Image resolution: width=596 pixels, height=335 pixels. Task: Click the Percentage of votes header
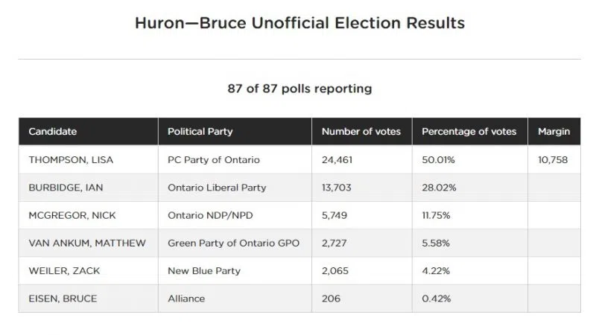469,132
